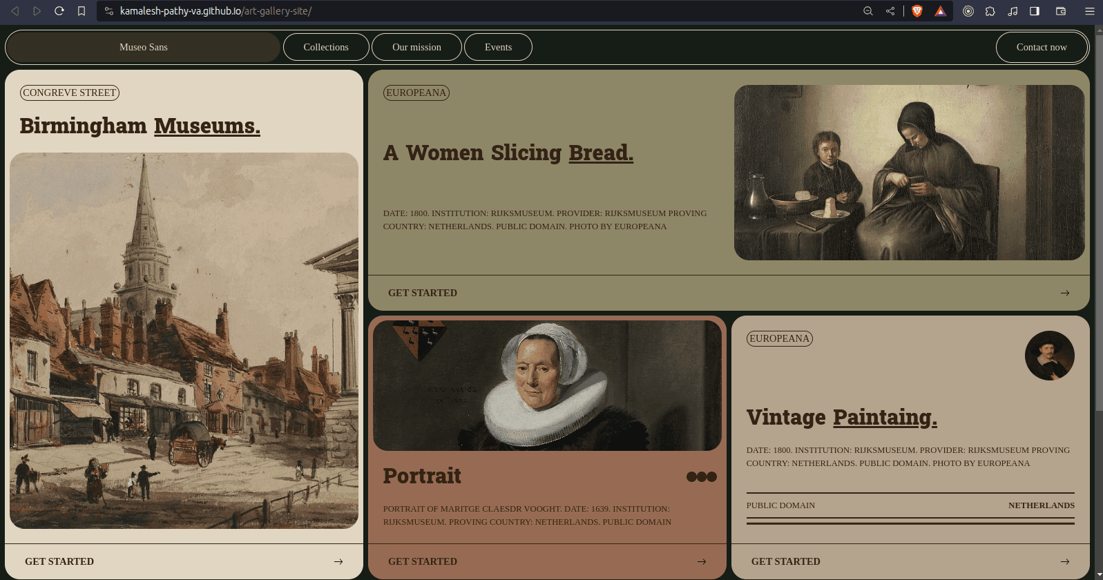
Task: Click the share icon in address bar
Action: point(890,11)
